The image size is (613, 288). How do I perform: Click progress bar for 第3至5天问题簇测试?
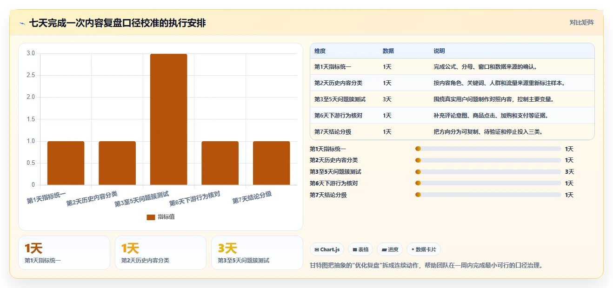(488, 172)
